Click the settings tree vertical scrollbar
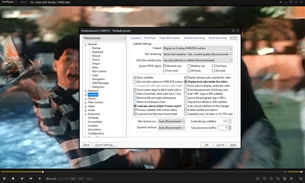 tap(125, 90)
